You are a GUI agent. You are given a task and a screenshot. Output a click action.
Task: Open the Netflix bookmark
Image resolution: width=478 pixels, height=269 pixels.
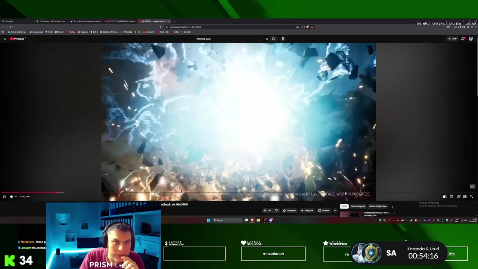[x=175, y=32]
